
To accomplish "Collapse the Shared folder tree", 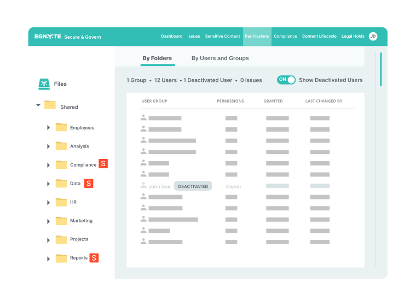I will pos(38,105).
